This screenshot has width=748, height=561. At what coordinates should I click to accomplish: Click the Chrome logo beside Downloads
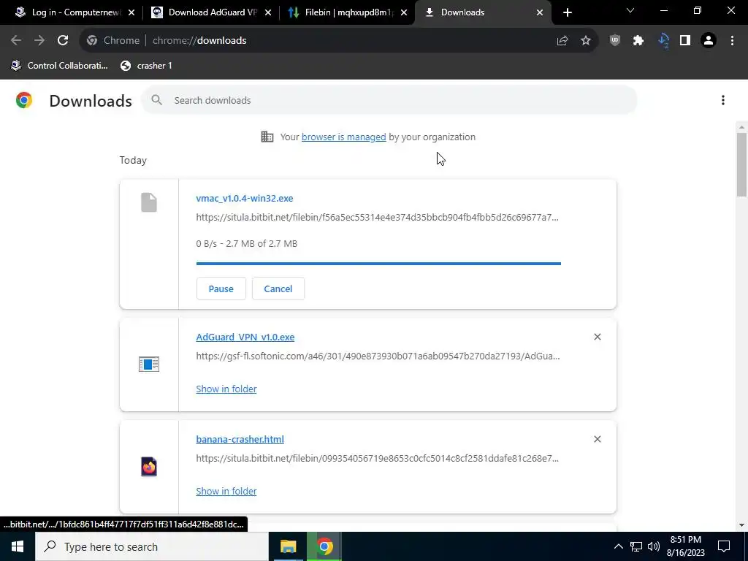tap(24, 100)
